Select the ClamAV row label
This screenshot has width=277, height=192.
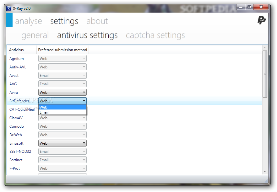(x=16, y=118)
